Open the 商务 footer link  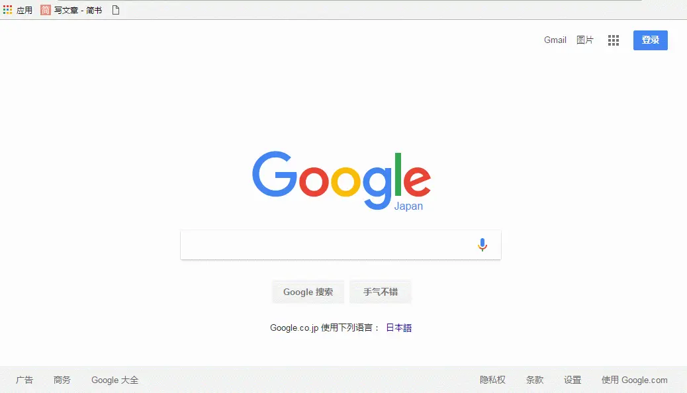pos(62,380)
